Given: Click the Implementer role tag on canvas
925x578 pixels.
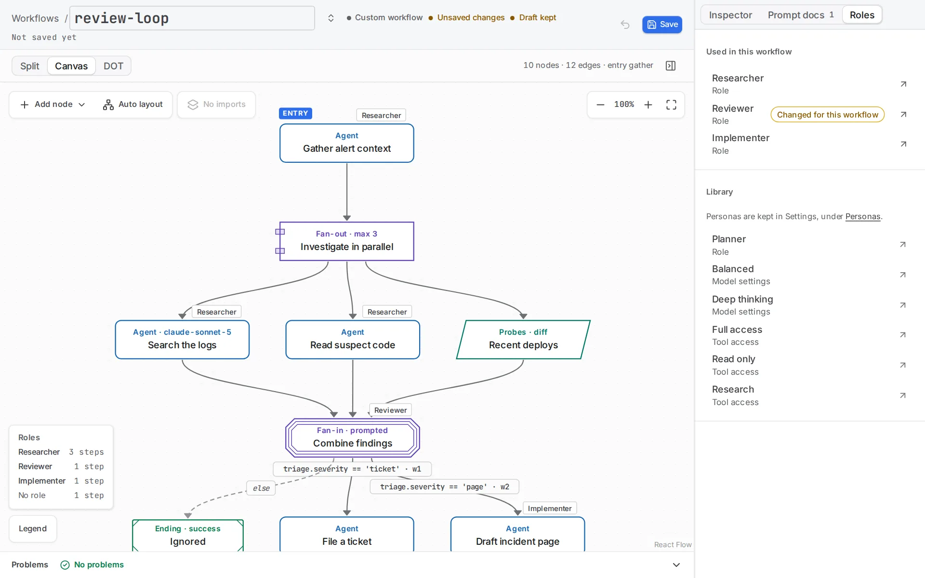Looking at the screenshot, I should click(550, 509).
